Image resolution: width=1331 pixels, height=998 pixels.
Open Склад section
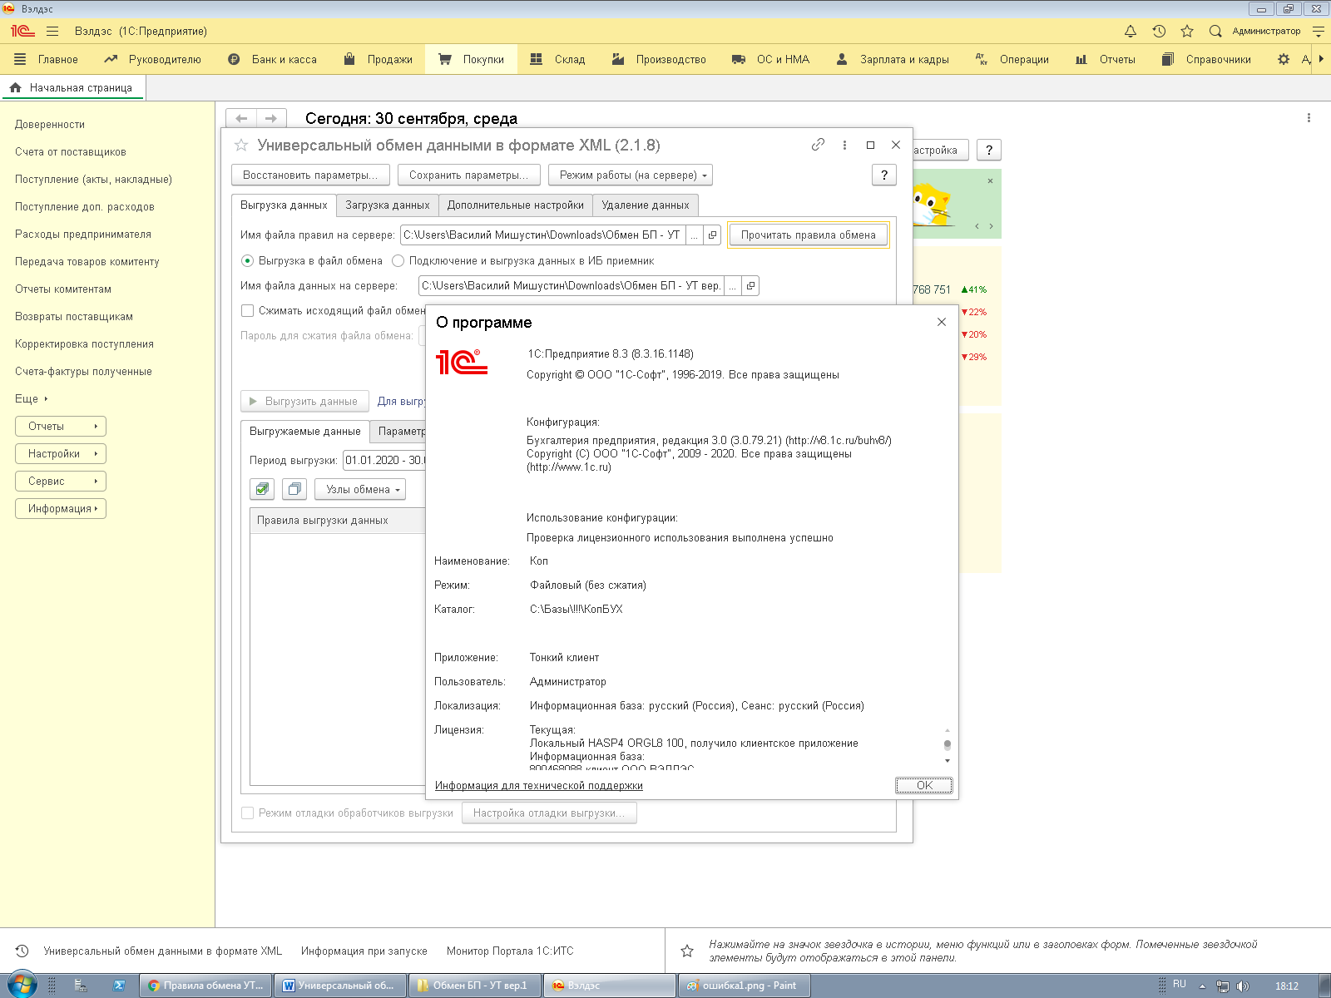[557, 59]
